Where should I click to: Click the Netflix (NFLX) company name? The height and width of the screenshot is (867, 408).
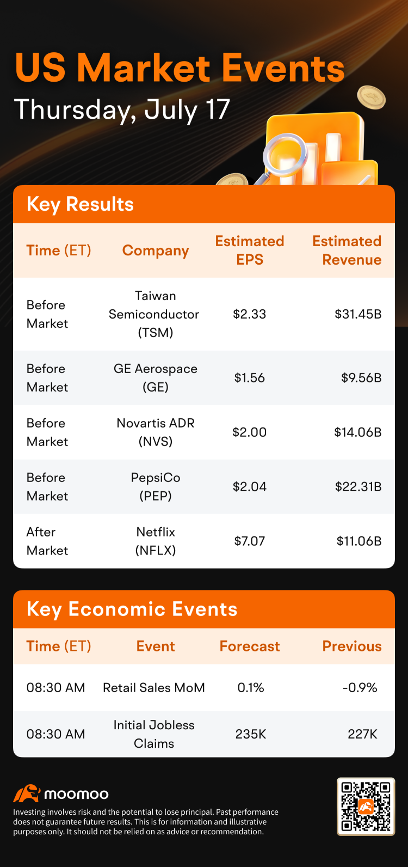[x=156, y=541]
